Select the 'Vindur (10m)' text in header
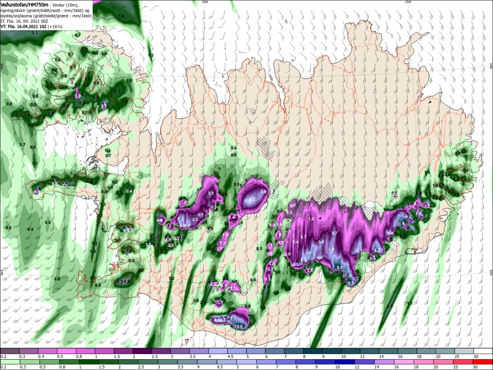 (x=66, y=5)
